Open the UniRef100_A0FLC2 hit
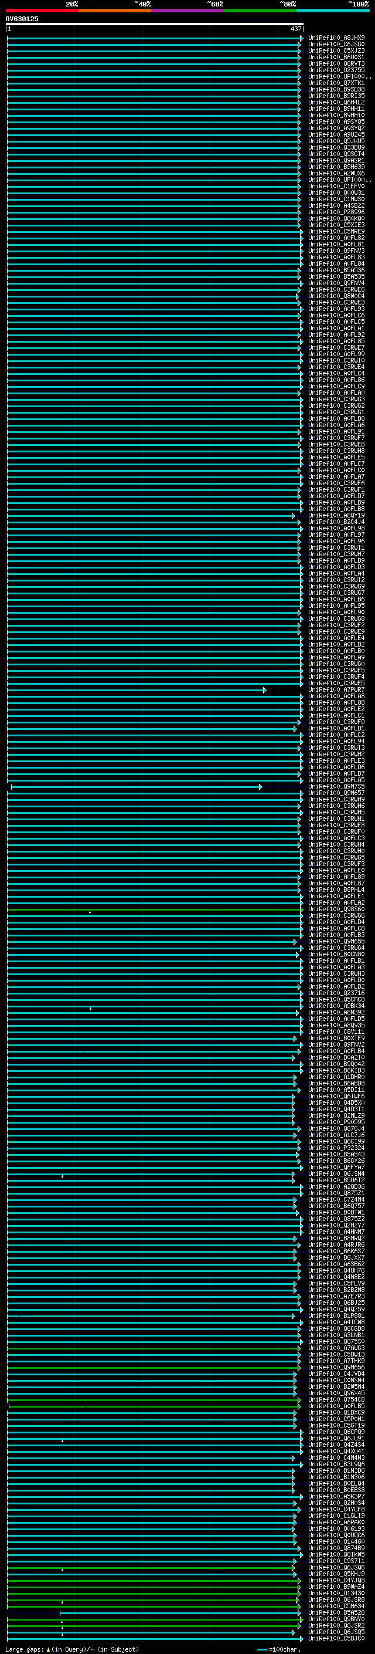375x1654 pixels. click(x=336, y=735)
